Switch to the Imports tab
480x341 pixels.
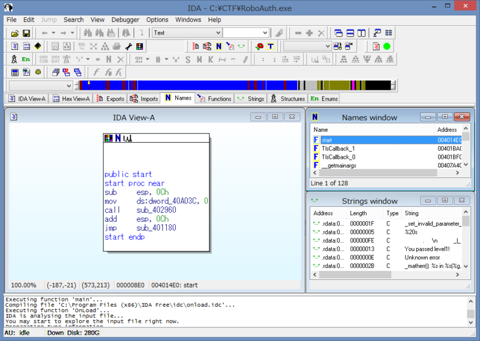tap(144, 99)
